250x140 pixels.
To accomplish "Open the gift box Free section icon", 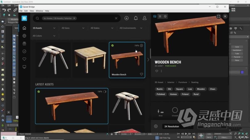I will (x=24, y=44).
